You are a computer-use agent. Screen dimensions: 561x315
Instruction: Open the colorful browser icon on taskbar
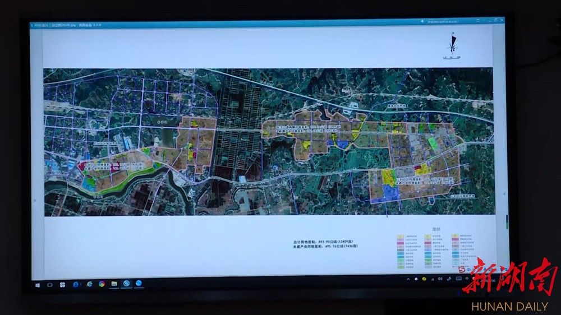[x=102, y=284]
